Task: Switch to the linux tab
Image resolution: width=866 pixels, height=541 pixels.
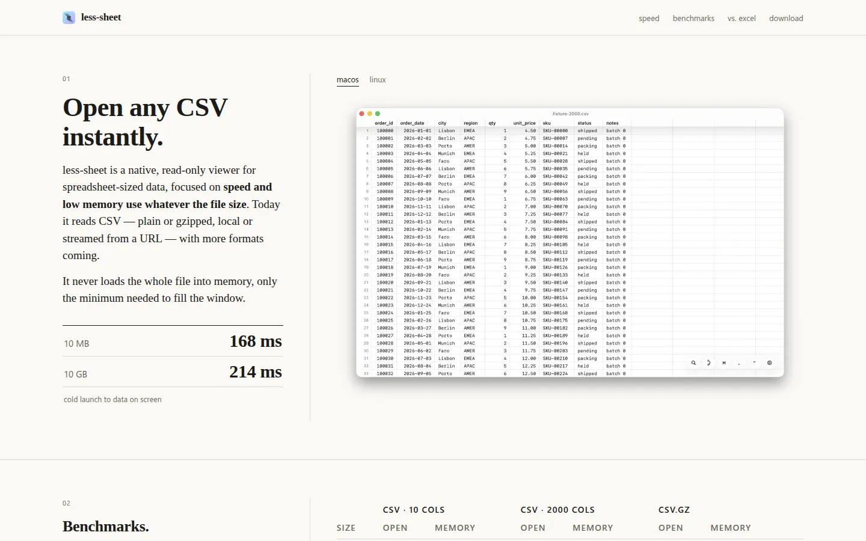Action: 378,80
